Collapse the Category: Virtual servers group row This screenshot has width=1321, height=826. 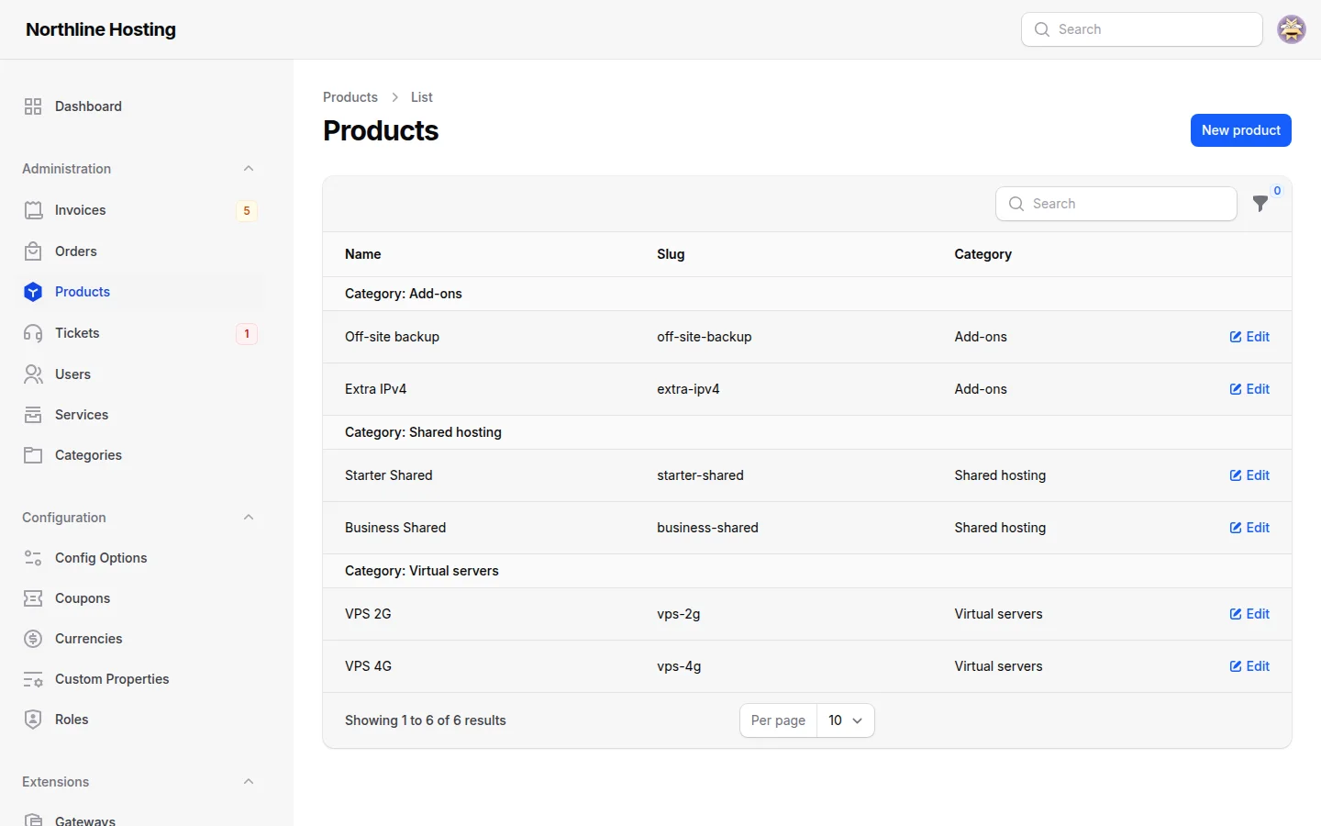pyautogui.click(x=807, y=571)
